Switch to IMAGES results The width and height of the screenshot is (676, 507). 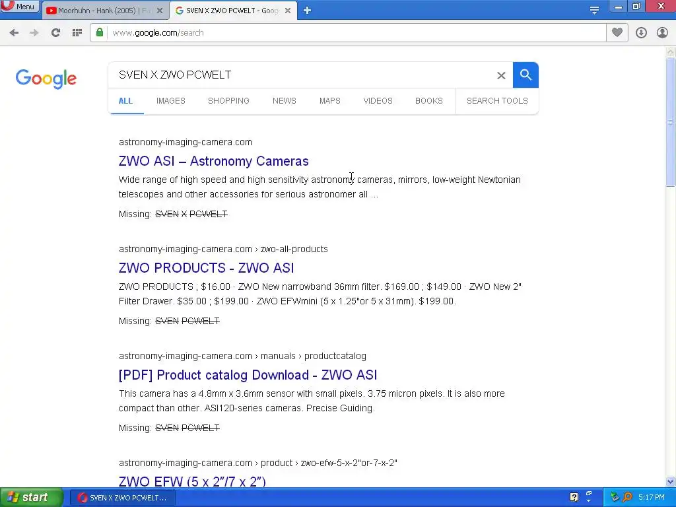pos(171,101)
